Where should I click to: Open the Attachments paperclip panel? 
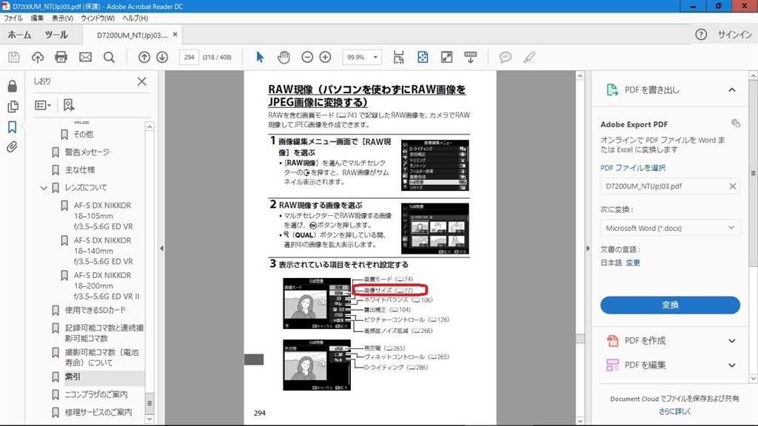(x=12, y=146)
